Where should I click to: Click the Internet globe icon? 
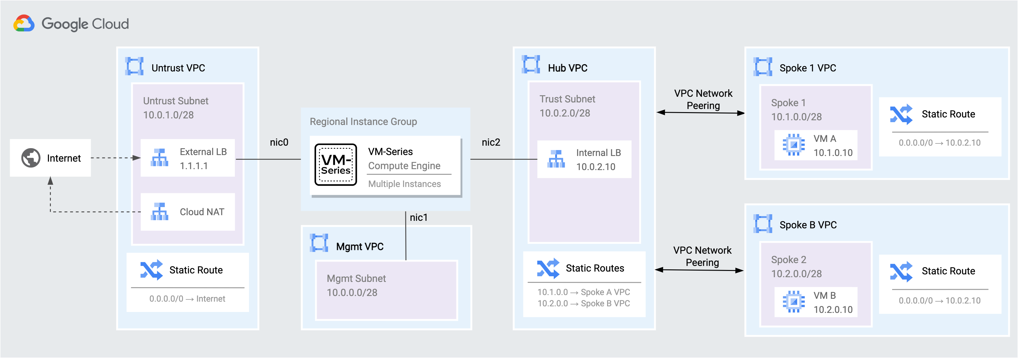(x=31, y=158)
